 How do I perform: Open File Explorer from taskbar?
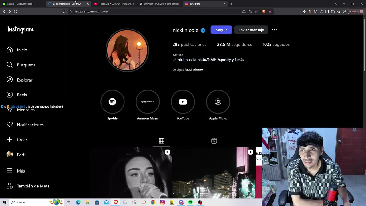[x=87, y=202]
